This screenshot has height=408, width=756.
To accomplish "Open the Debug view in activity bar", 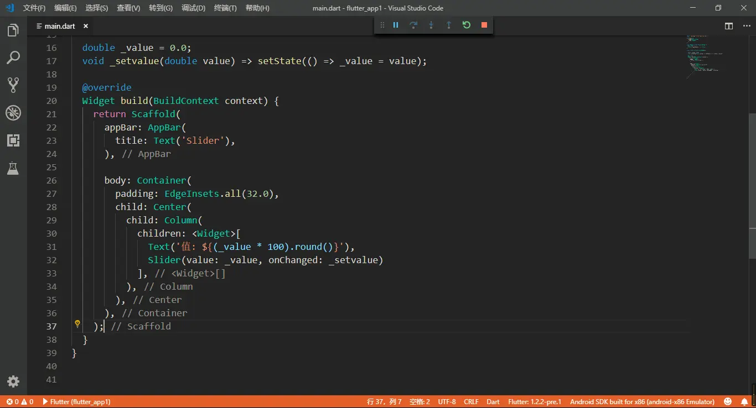I will pos(13,113).
